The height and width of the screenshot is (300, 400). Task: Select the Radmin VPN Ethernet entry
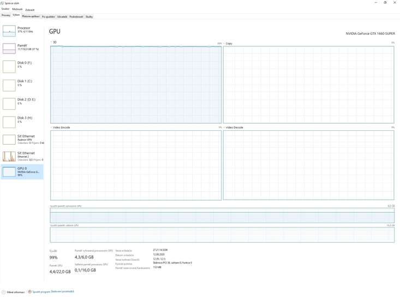tap(22, 140)
